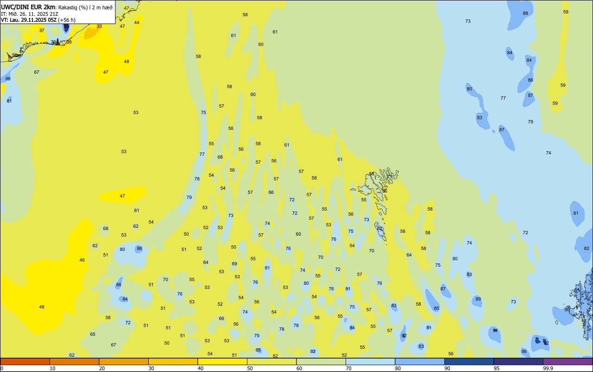
Task: Select the 40–50 % bright yellow legend swatch
Action: (222, 361)
